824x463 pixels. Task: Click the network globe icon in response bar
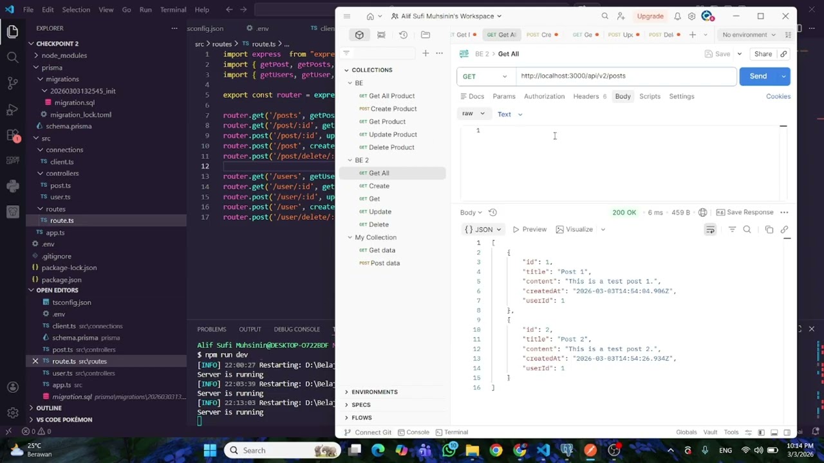click(702, 212)
